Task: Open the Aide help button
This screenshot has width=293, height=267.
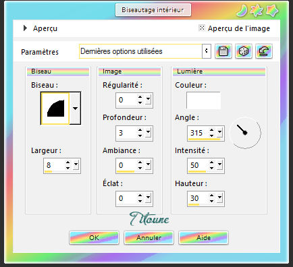Action: point(203,238)
